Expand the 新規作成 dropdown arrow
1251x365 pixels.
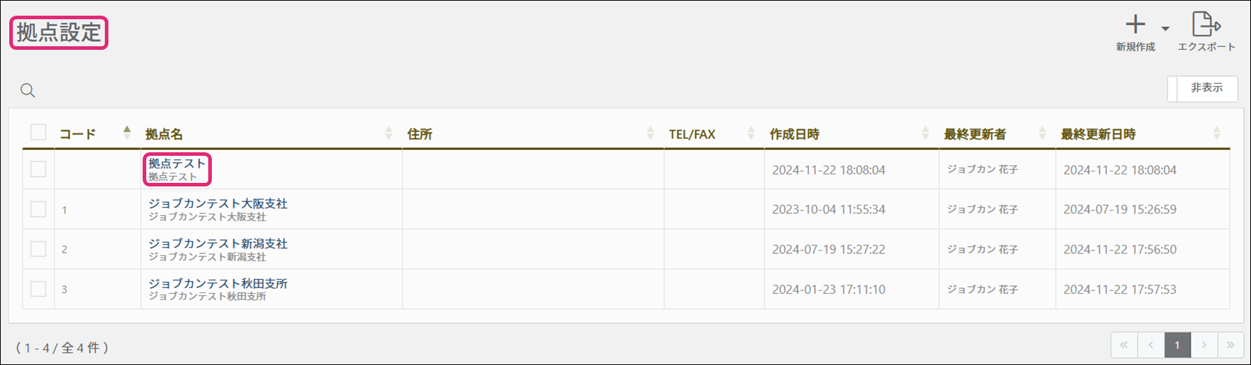[1165, 28]
